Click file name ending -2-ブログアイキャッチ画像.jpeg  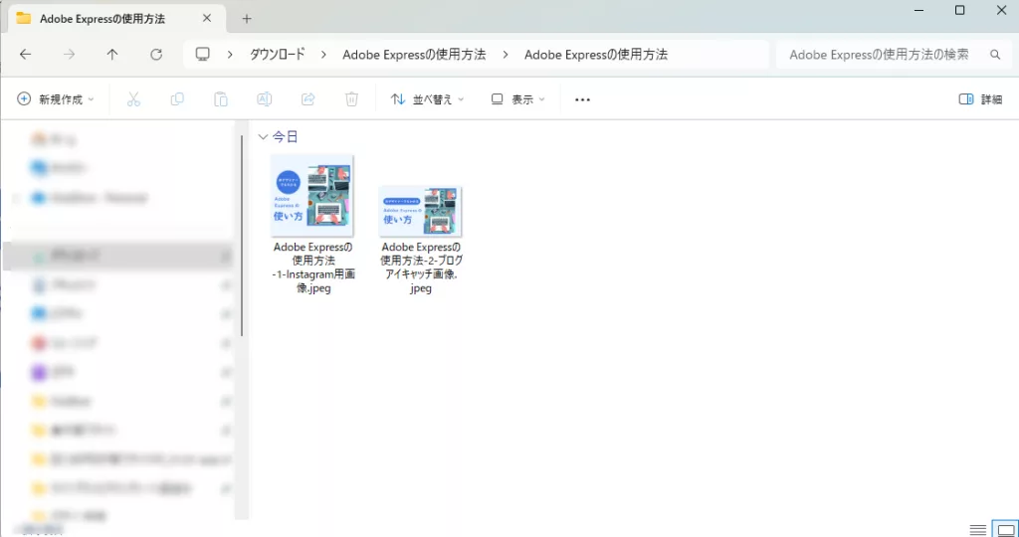click(x=421, y=268)
